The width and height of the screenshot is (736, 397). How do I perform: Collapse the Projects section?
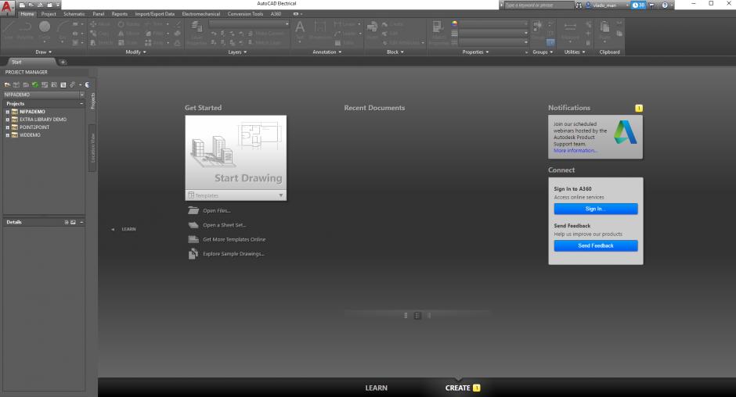81,104
